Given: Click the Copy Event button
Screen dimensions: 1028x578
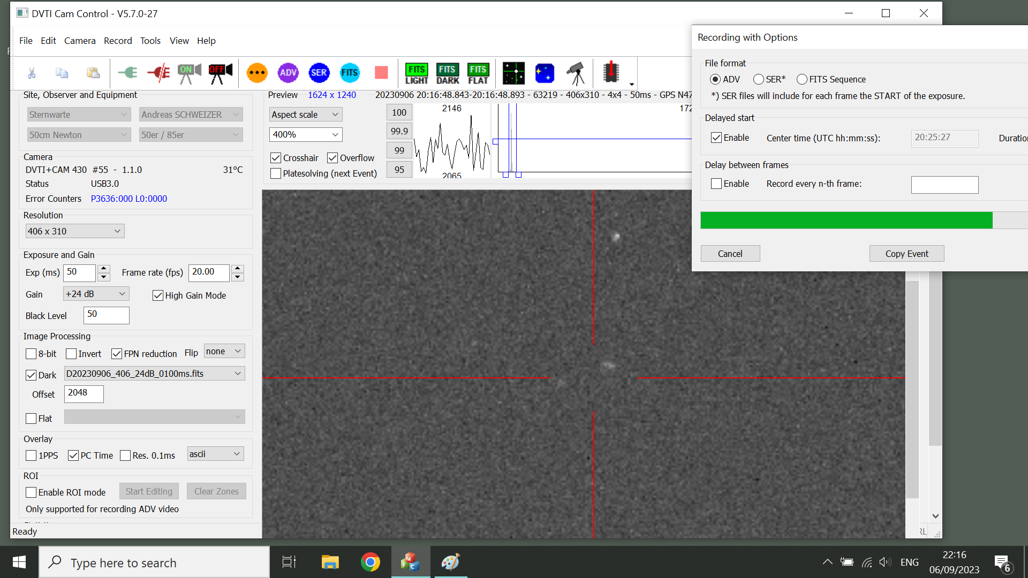Looking at the screenshot, I should 906,254.
